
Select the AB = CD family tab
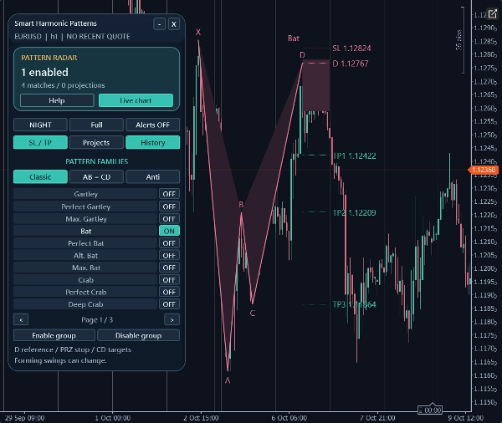tap(96, 177)
